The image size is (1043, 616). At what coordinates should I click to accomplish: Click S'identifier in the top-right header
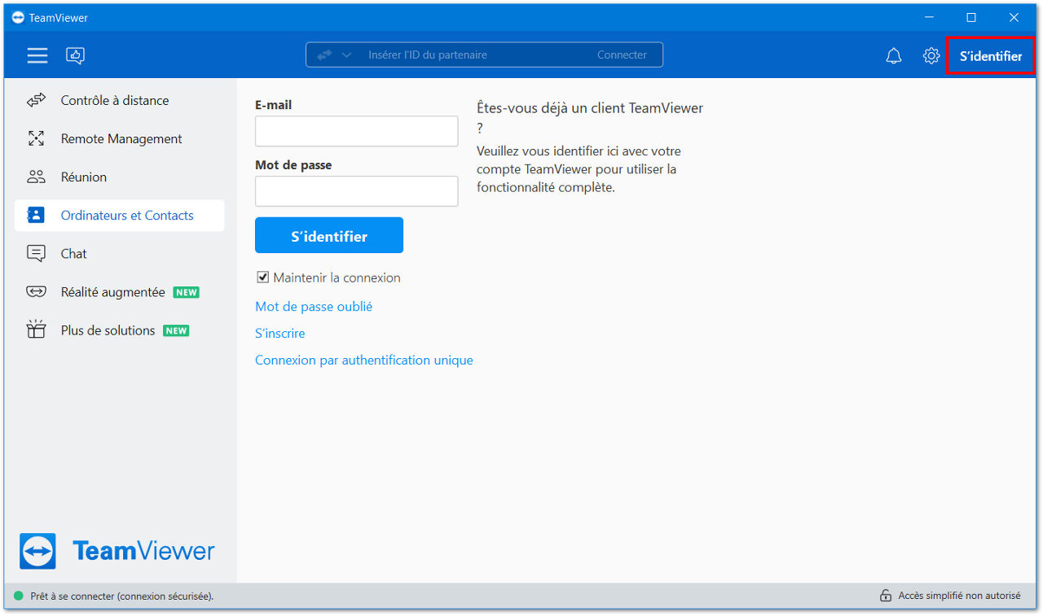click(x=990, y=56)
